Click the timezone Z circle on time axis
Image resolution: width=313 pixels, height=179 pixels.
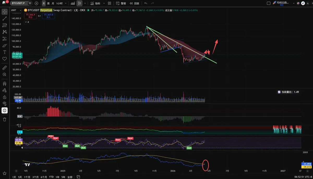[16, 171]
